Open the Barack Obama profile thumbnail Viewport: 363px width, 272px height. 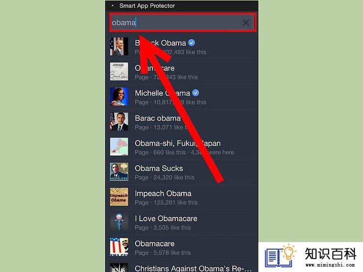point(119,46)
